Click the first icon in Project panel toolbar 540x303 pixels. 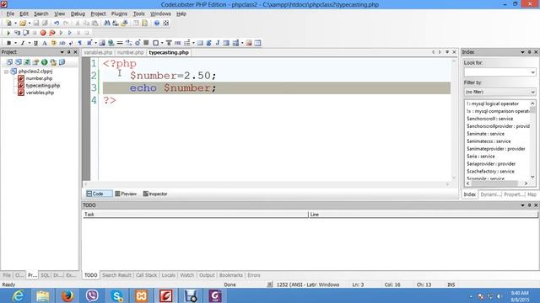[9, 62]
